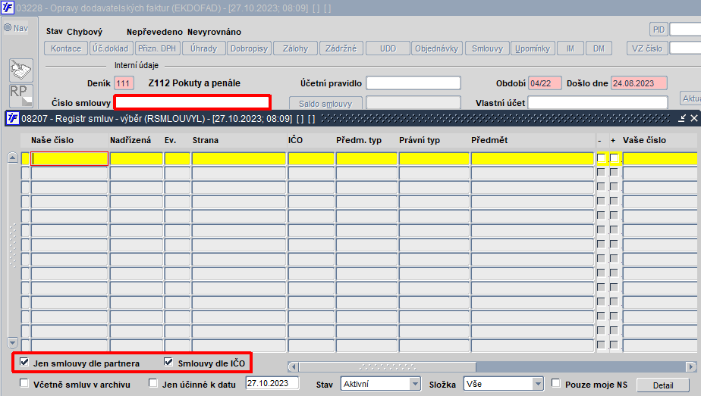Enable Včetně smluv v archivu
The height and width of the screenshot is (396, 701).
pyautogui.click(x=24, y=383)
